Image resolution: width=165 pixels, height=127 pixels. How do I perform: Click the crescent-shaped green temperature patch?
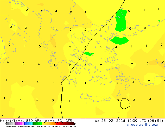(x=120, y=40)
